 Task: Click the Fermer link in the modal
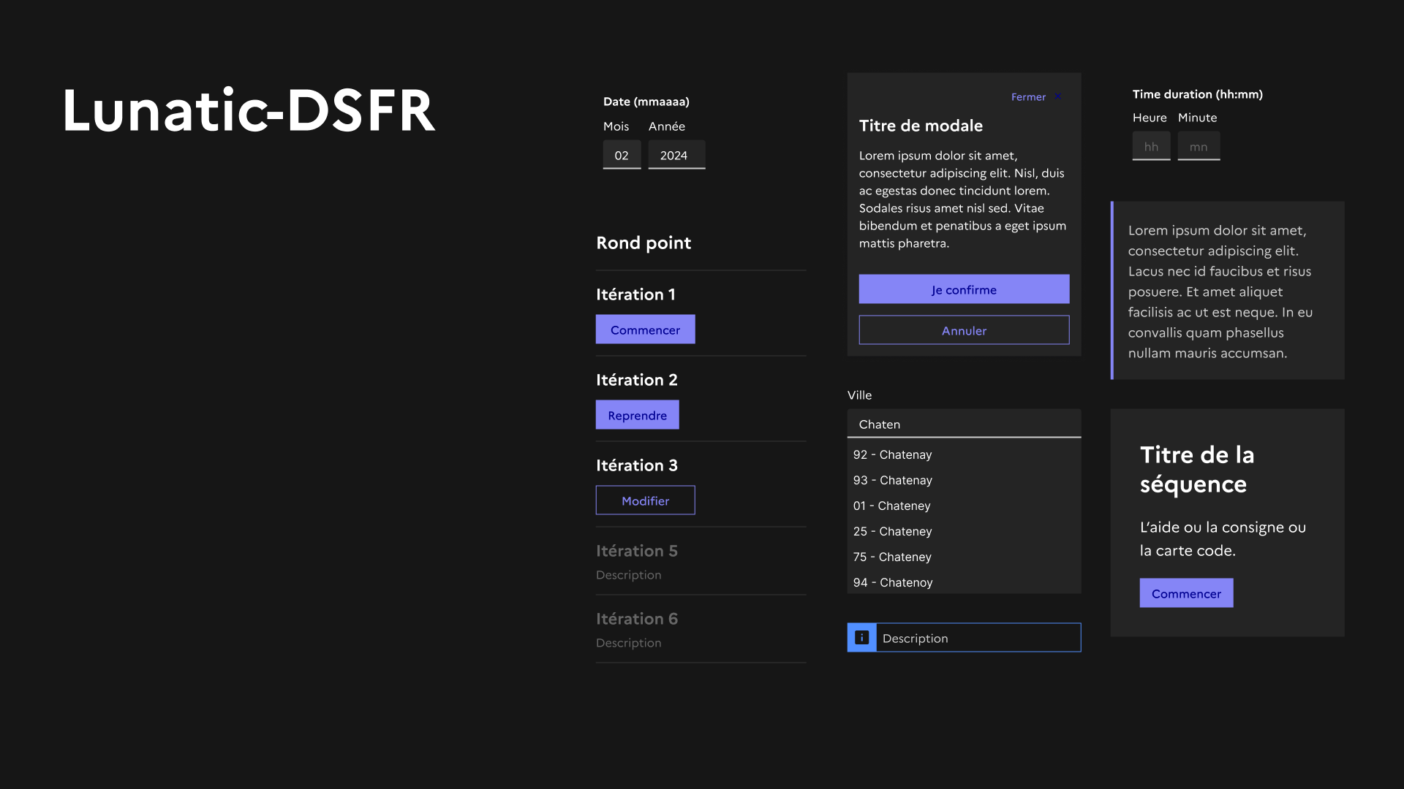(1028, 97)
